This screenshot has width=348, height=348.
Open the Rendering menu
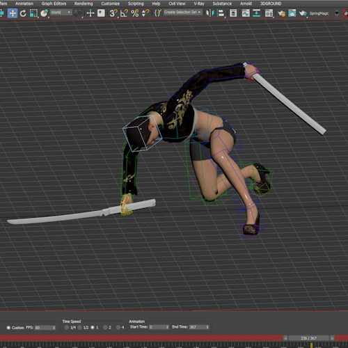click(84, 3)
